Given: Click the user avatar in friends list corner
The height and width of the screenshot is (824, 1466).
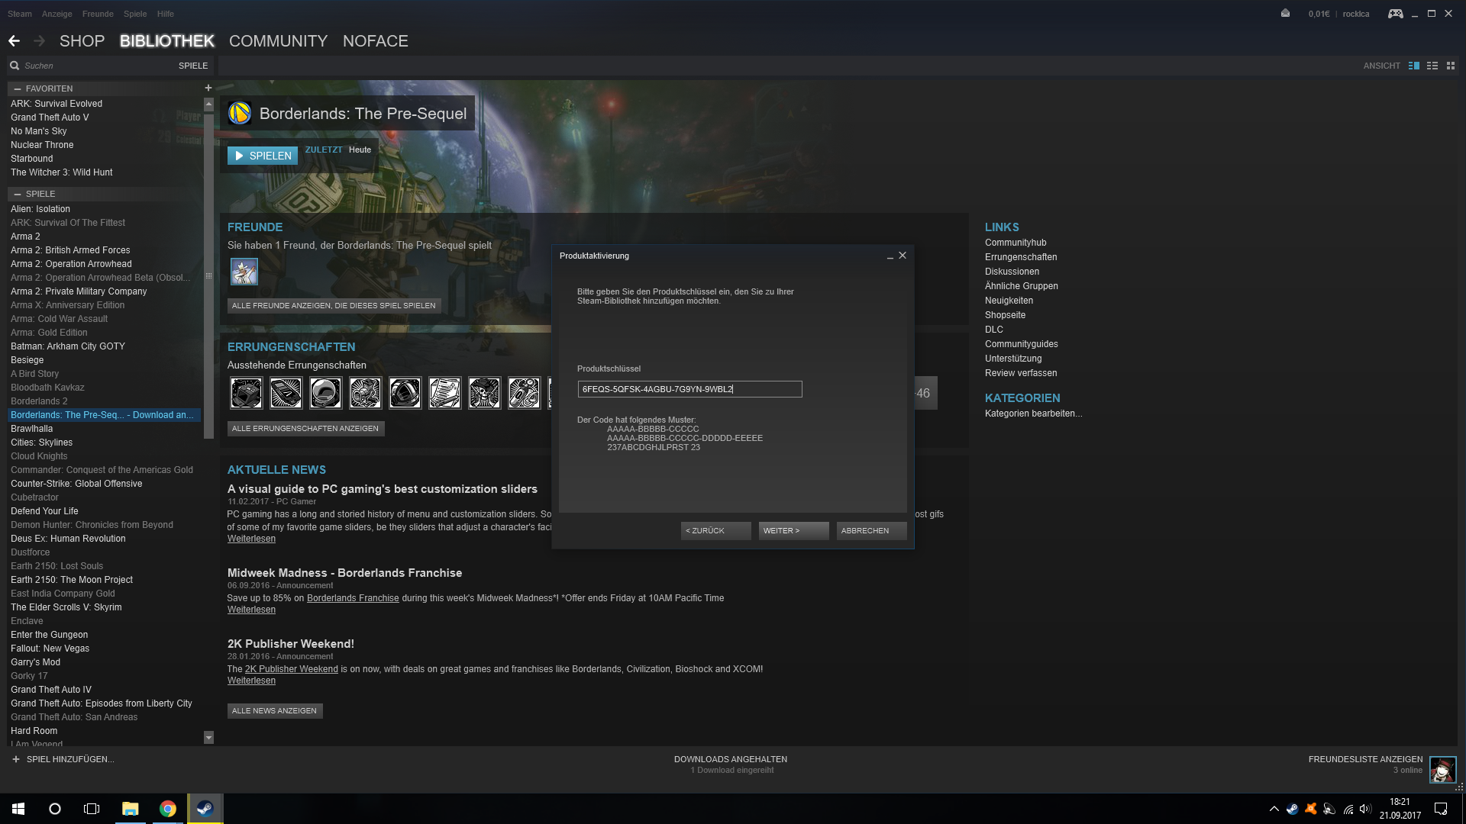Looking at the screenshot, I should coord(1442,770).
